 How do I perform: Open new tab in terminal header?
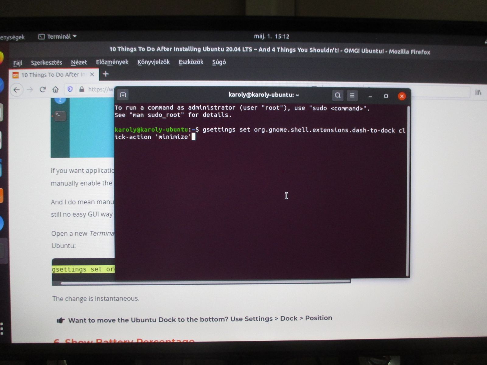pyautogui.click(x=123, y=95)
